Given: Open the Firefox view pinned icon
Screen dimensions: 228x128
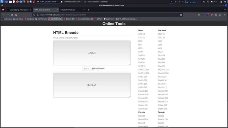Looking at the screenshot, I should pos(3,10).
